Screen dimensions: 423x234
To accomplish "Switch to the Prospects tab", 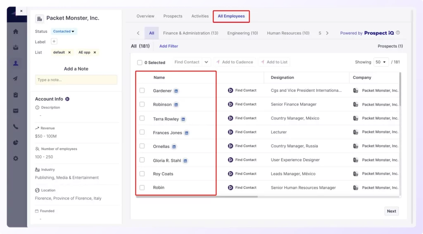I will [x=173, y=16].
